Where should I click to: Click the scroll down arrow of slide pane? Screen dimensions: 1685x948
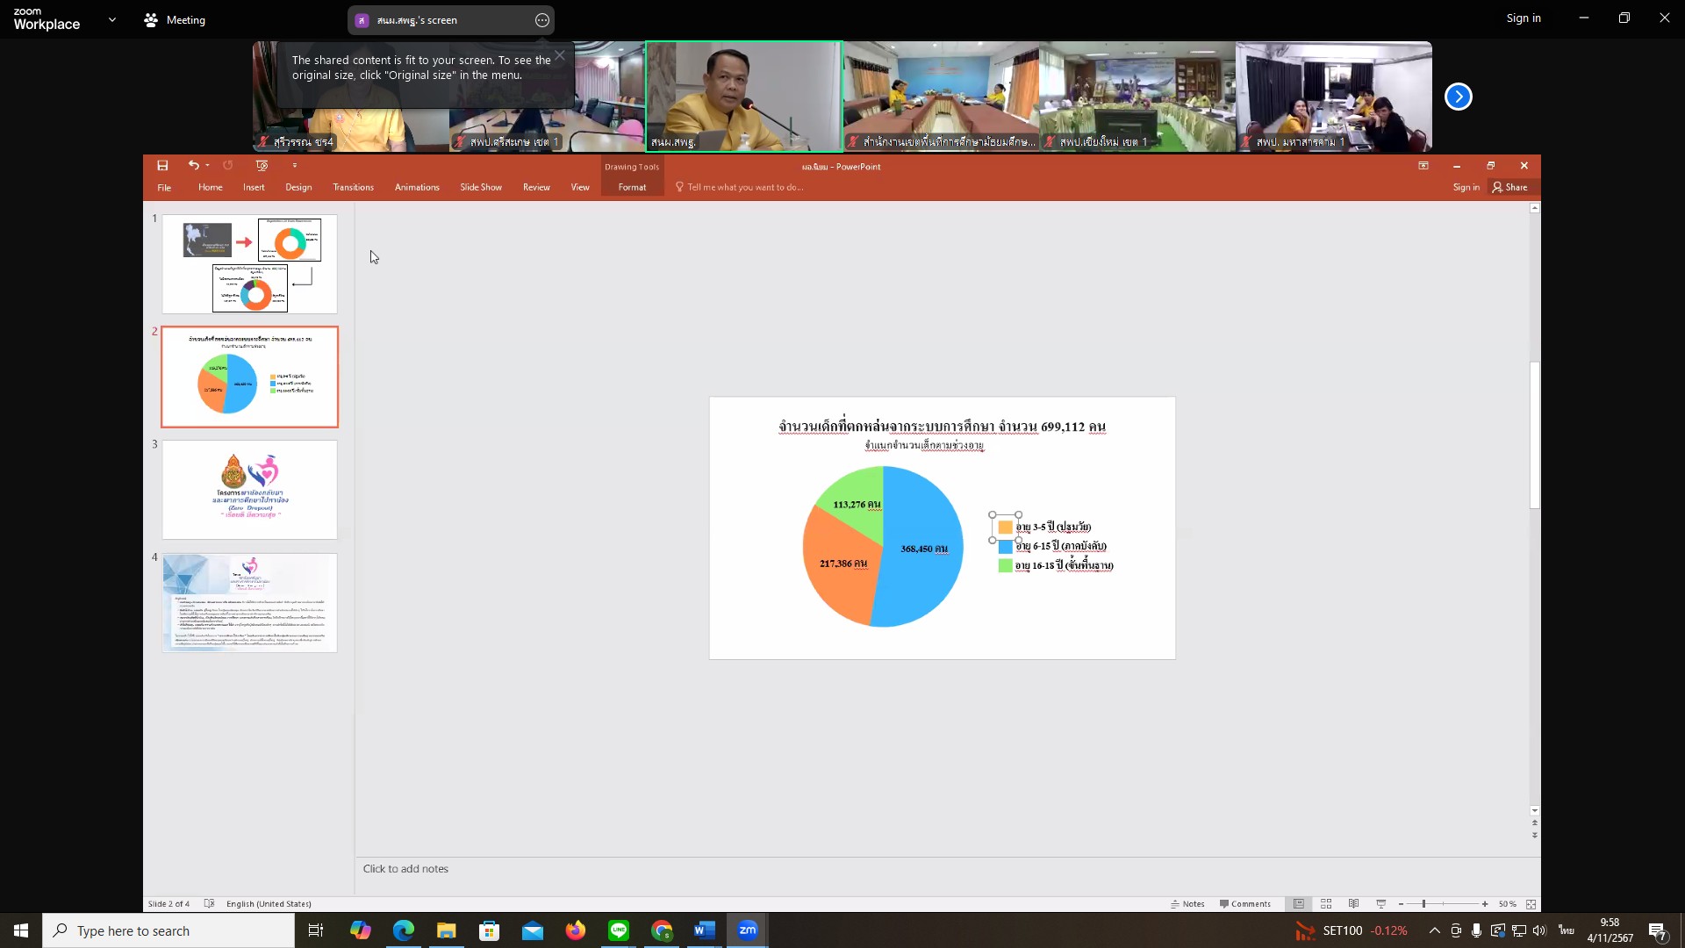(x=1534, y=811)
